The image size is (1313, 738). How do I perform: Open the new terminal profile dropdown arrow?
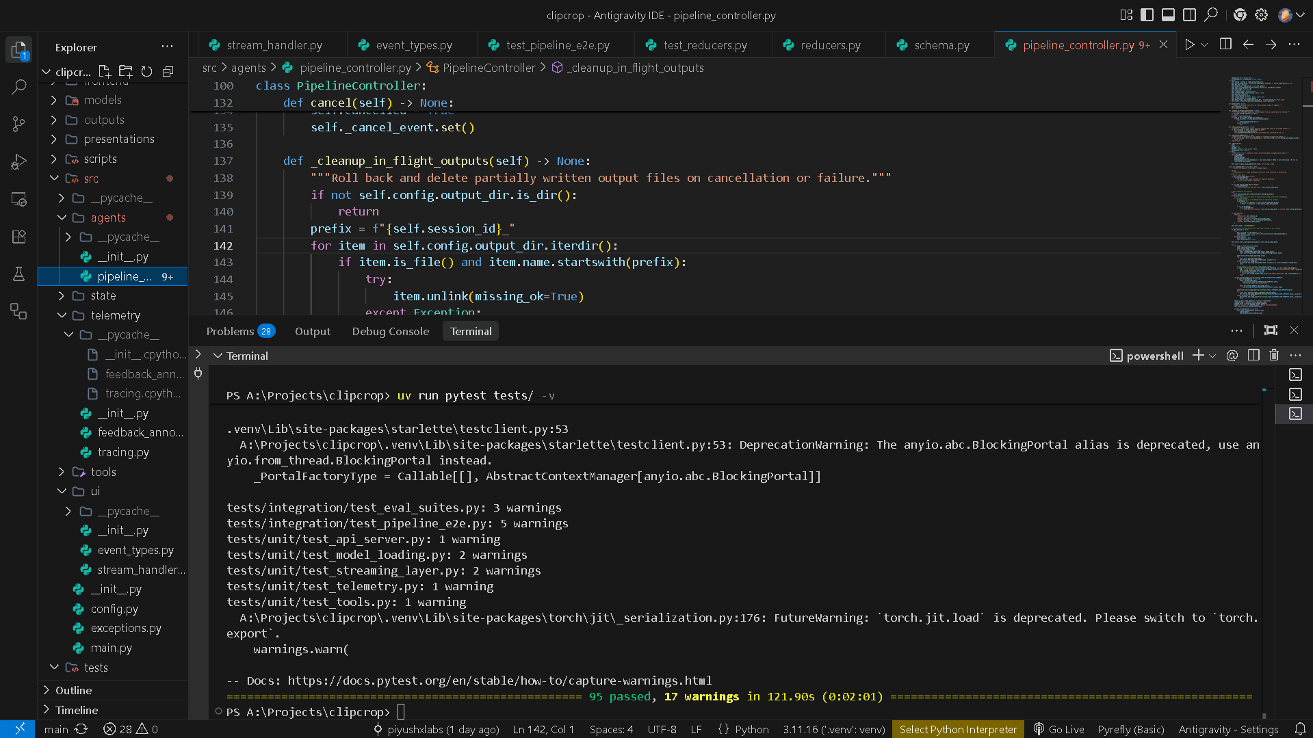[1212, 356]
